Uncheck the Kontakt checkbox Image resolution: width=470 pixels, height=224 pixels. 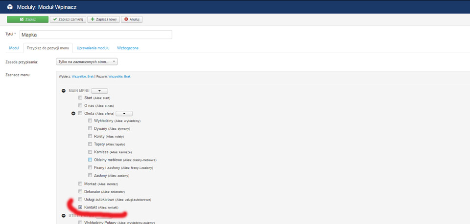80,207
